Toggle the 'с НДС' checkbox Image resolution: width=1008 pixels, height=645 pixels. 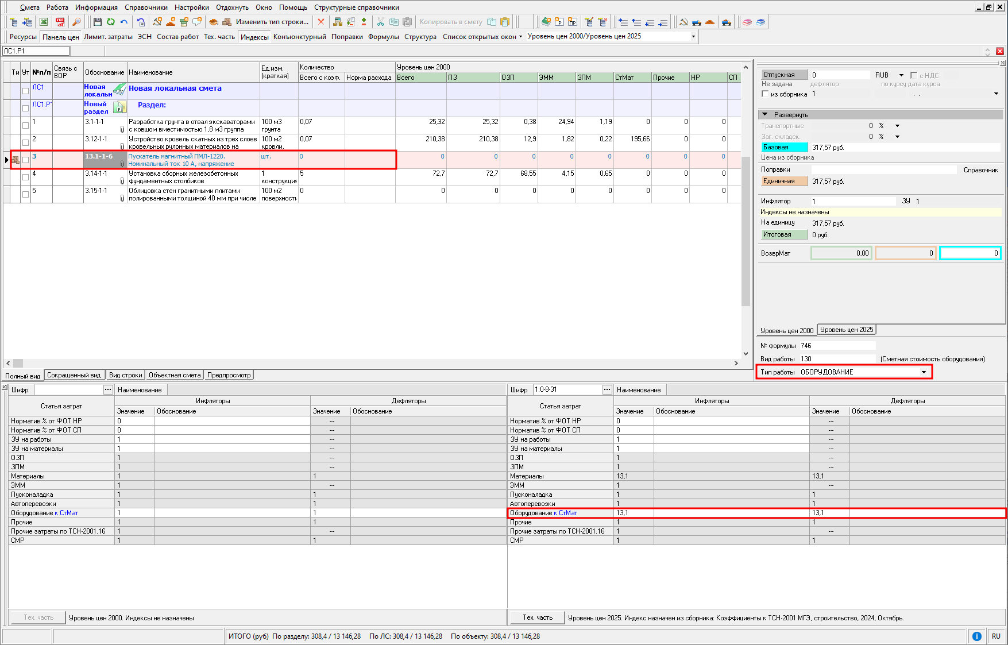[913, 75]
